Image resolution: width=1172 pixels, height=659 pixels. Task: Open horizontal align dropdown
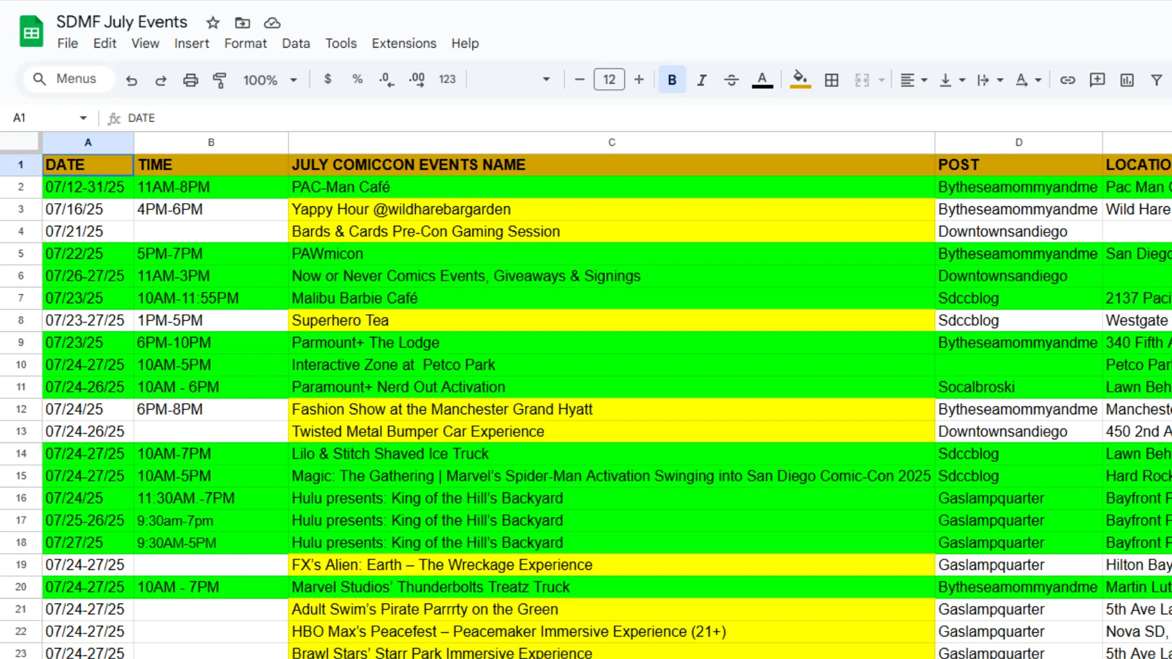click(914, 80)
